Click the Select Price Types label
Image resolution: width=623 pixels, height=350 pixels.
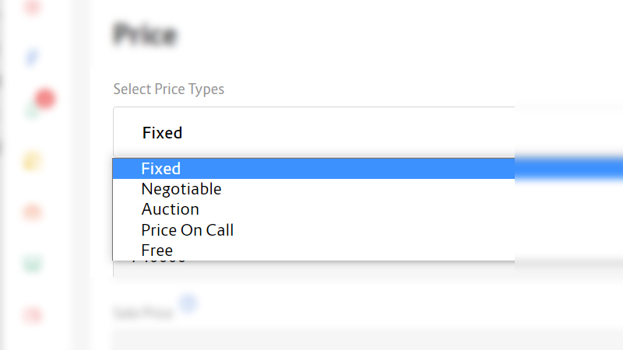tap(169, 89)
